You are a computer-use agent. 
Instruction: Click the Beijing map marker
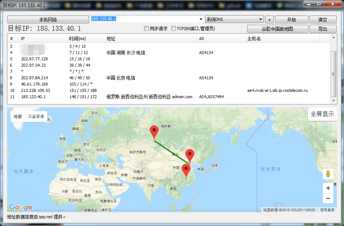[190, 154]
